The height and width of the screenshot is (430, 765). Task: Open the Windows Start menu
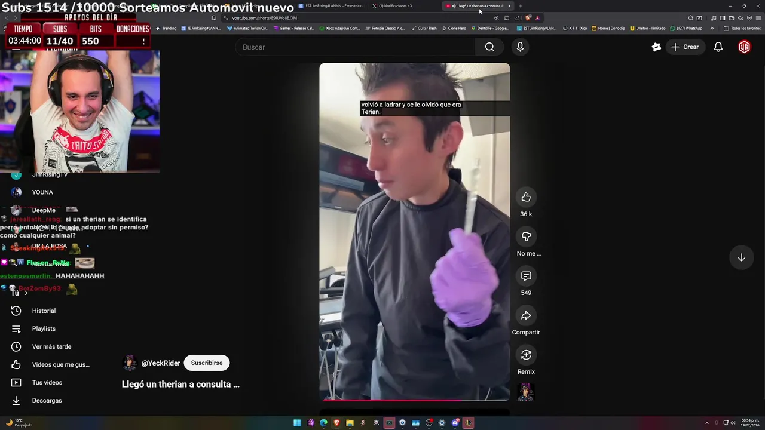click(x=297, y=423)
